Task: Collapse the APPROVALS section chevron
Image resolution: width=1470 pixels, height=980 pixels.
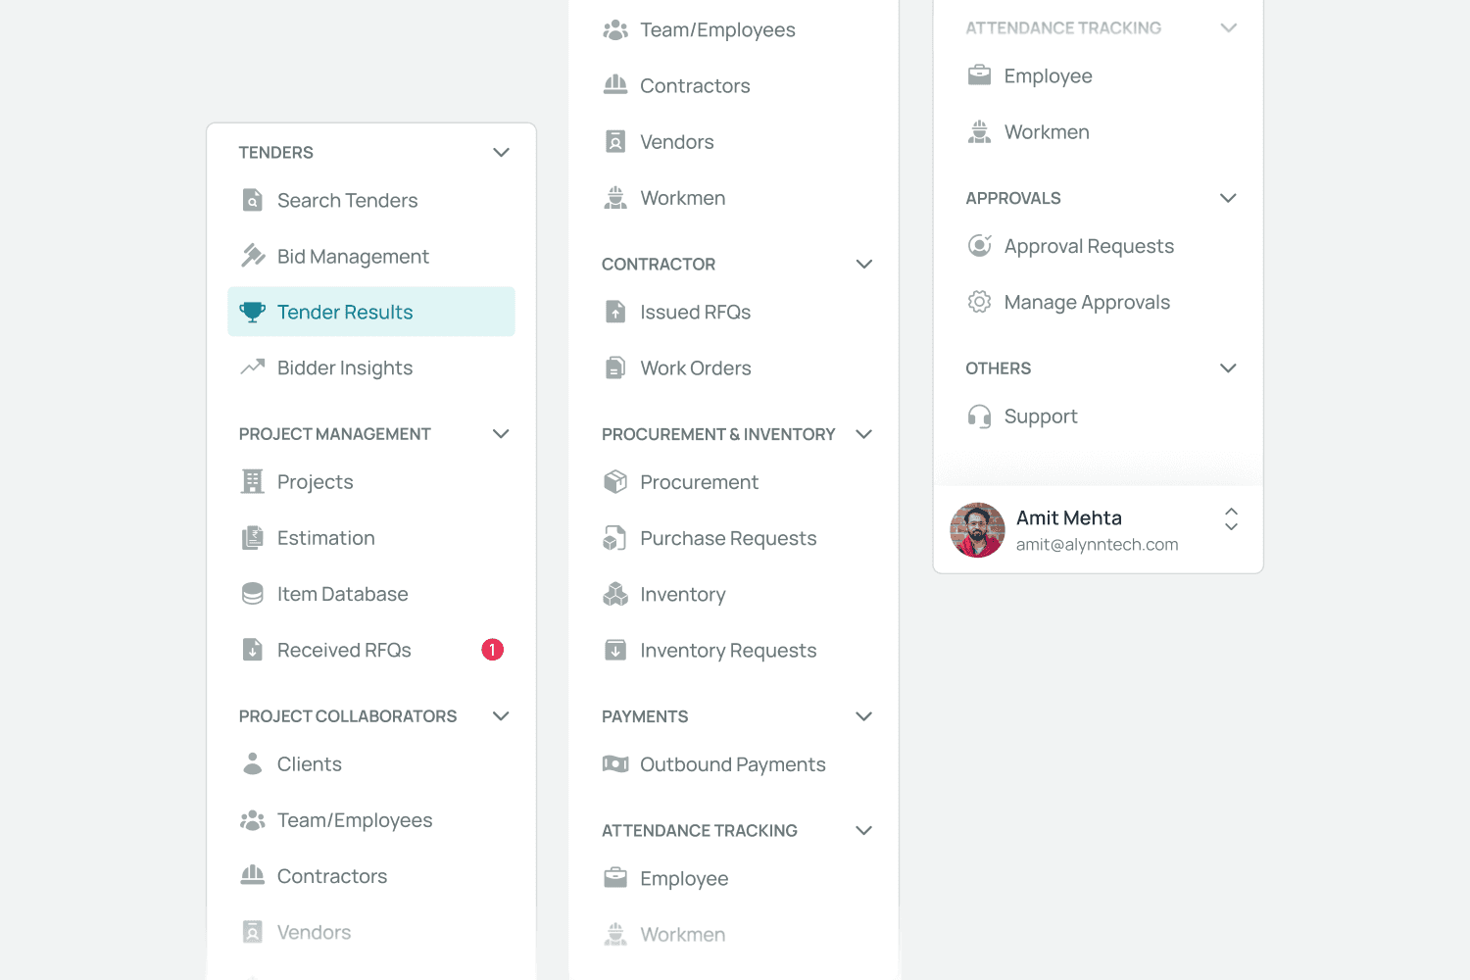Action: point(1228,197)
